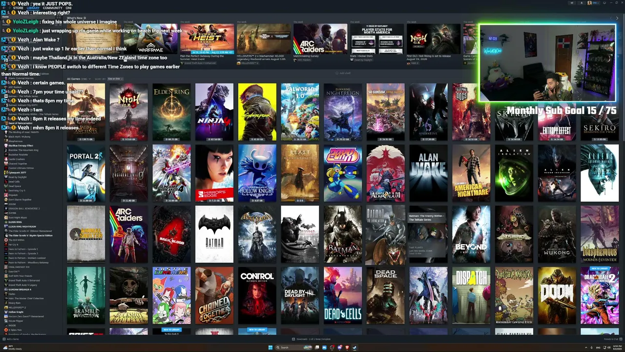
Task: Select the ARC Raiders game cover in the grid
Action: click(128, 234)
